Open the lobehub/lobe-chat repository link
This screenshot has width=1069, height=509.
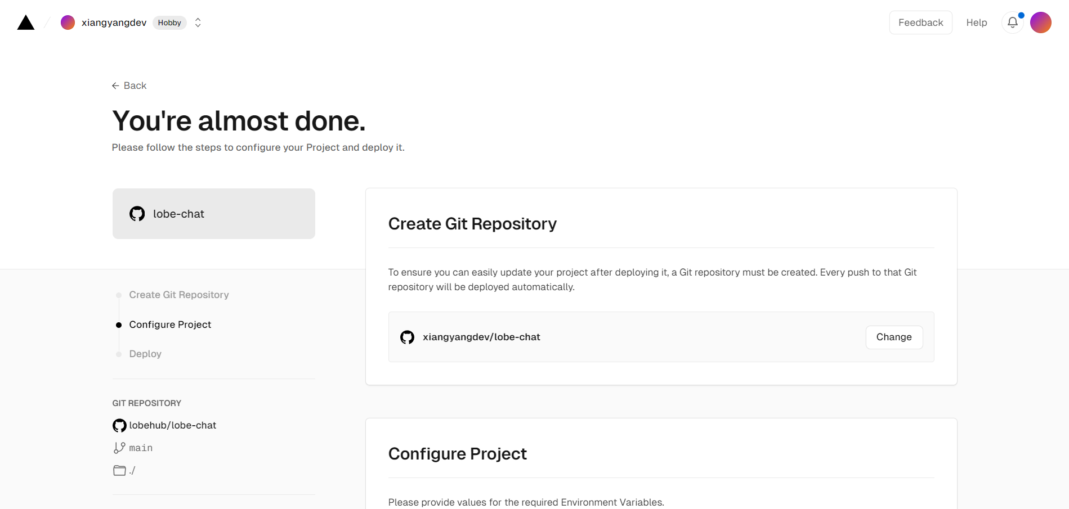click(x=172, y=425)
